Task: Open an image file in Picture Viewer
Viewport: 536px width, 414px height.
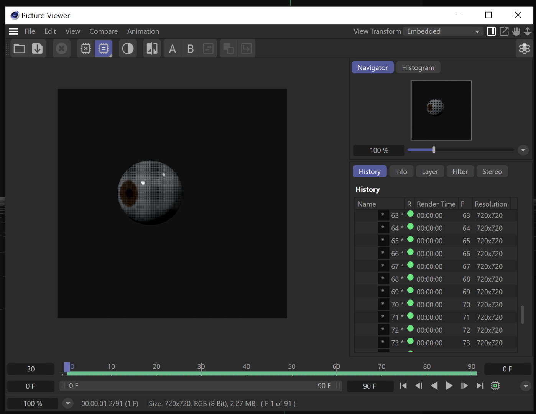Action: point(19,48)
